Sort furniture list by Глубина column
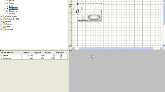This screenshot has width=165, height=92. (x=38, y=53)
